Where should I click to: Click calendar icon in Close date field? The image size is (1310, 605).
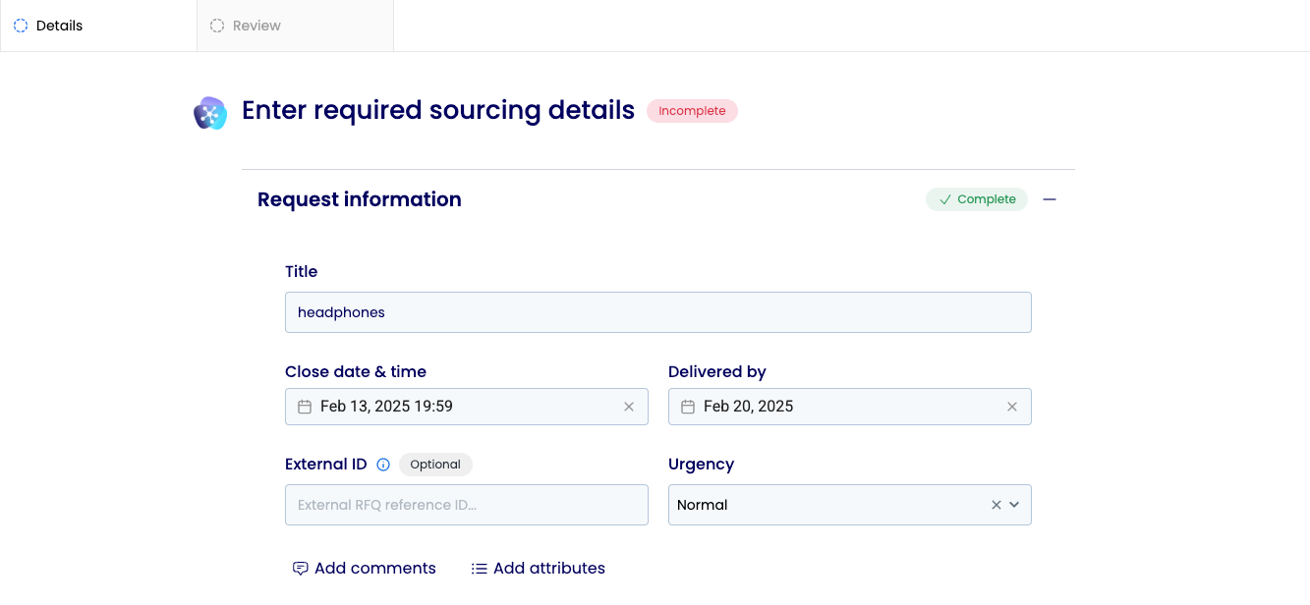point(305,407)
